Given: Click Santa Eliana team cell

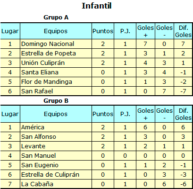Looking at the screenshot, I should (x=56, y=72).
